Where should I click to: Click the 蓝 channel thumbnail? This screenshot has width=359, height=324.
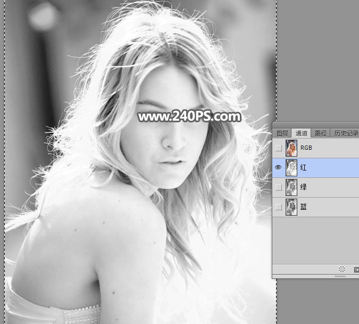point(291,207)
